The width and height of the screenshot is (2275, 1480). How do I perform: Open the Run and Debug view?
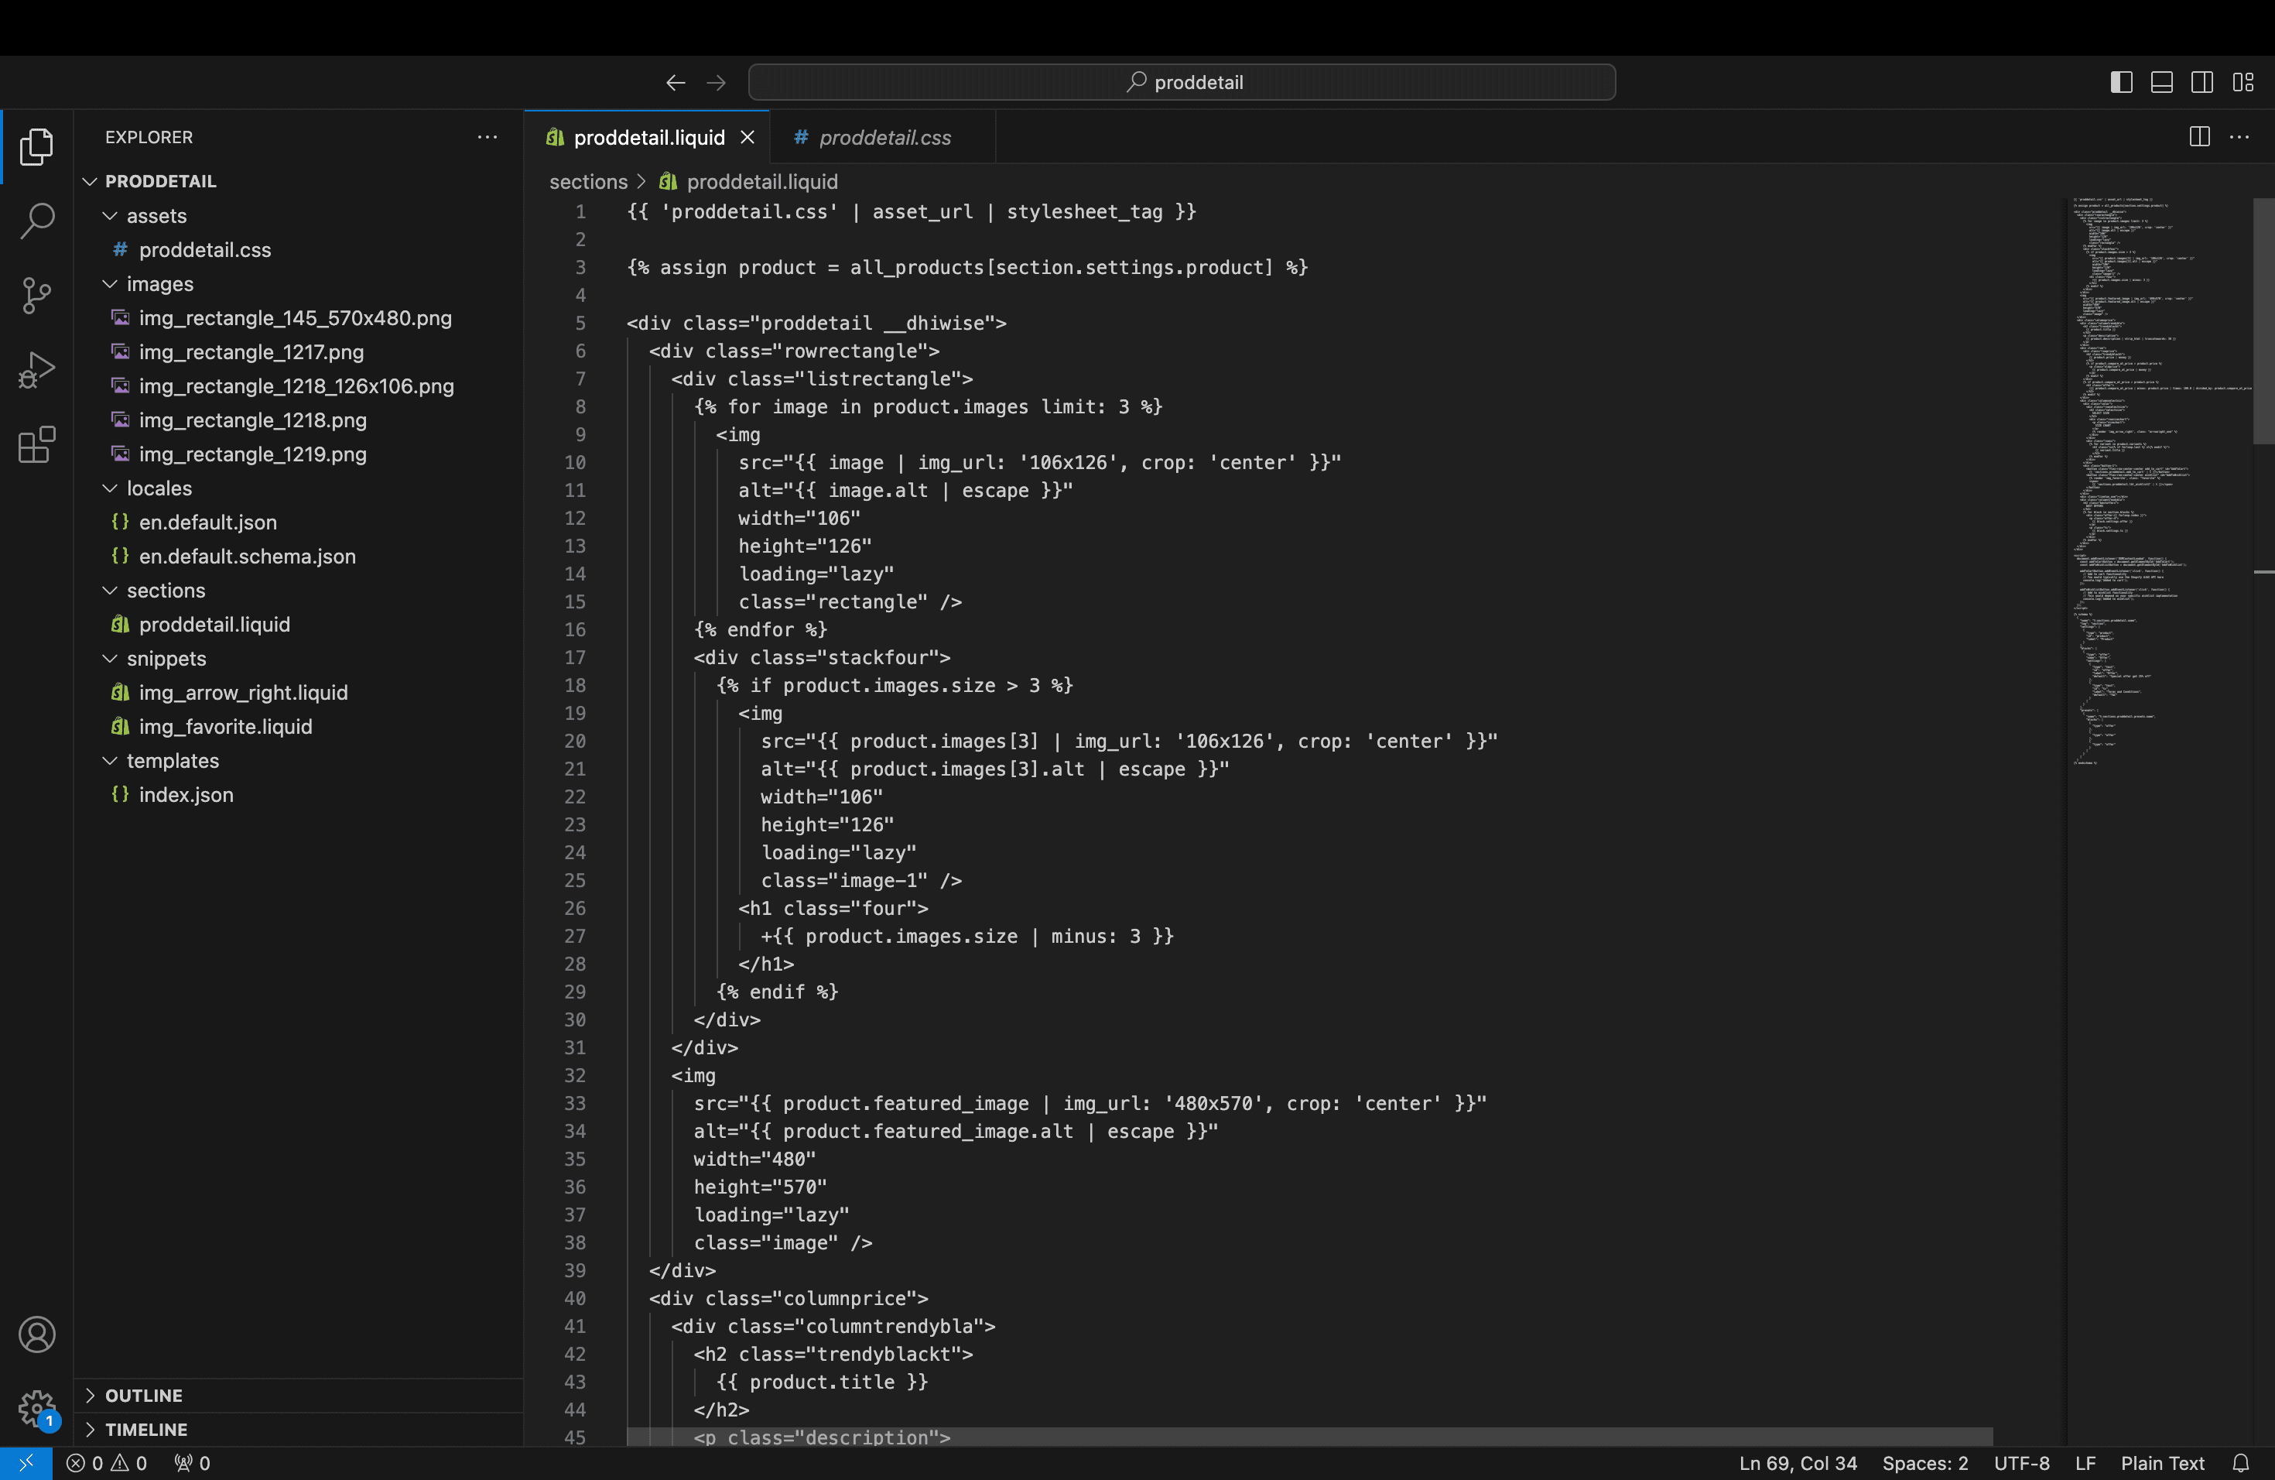click(36, 370)
